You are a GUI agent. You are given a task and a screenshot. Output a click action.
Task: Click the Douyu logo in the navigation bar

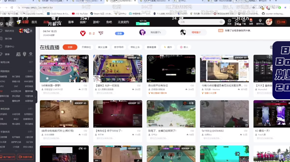[23, 22]
